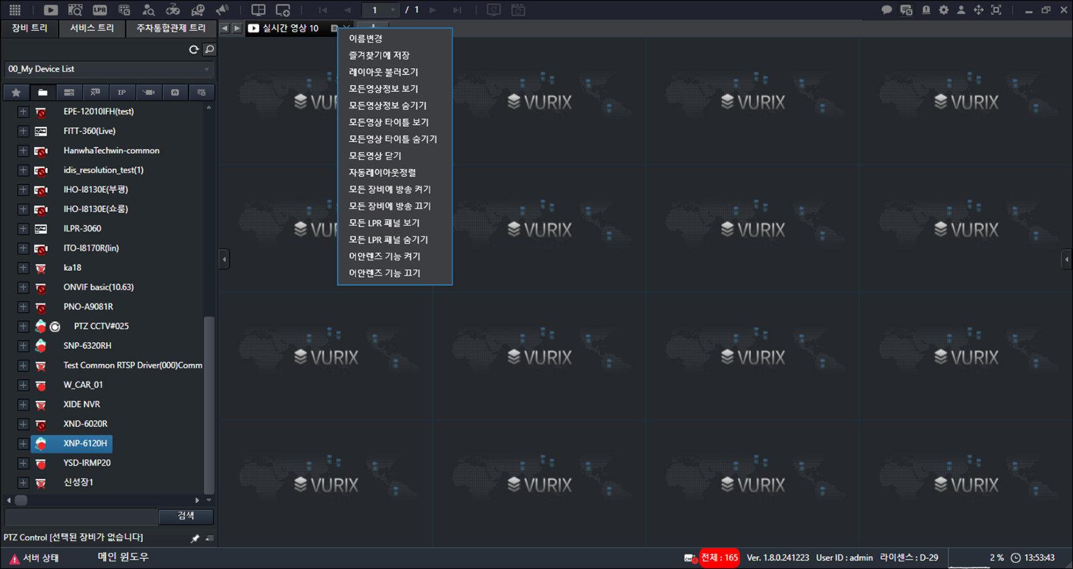This screenshot has width=1073, height=569.
Task: Open live video with the play icon
Action: pyautogui.click(x=51, y=10)
